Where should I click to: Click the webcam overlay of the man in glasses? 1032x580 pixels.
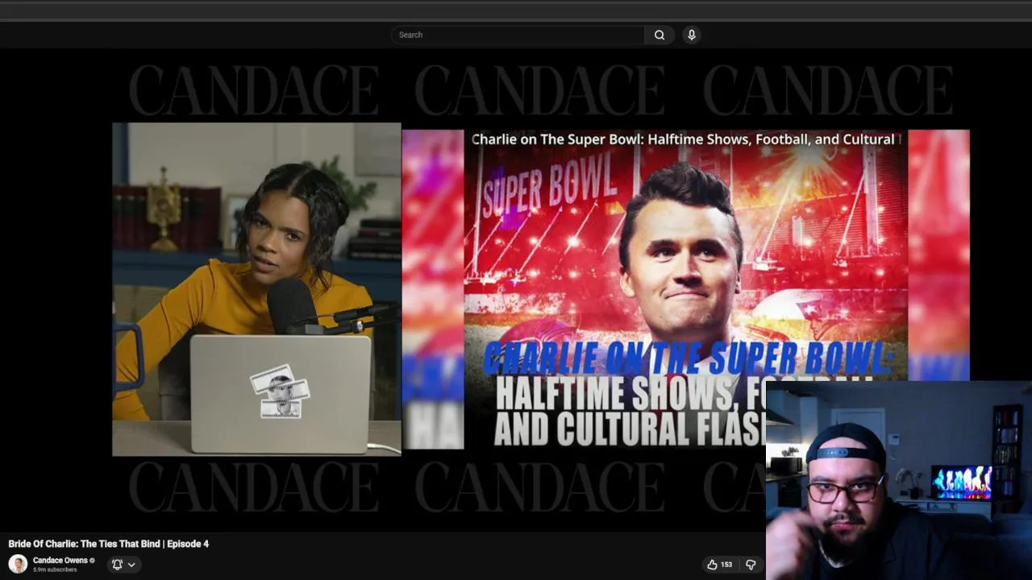[899, 481]
